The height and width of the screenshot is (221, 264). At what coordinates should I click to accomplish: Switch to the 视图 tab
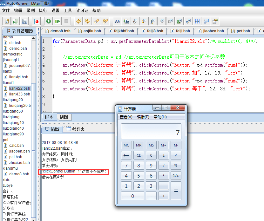(x=64, y=117)
